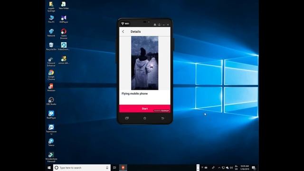The height and width of the screenshot is (171, 304).
Task: Open Task View on the taskbar
Action: [114, 168]
